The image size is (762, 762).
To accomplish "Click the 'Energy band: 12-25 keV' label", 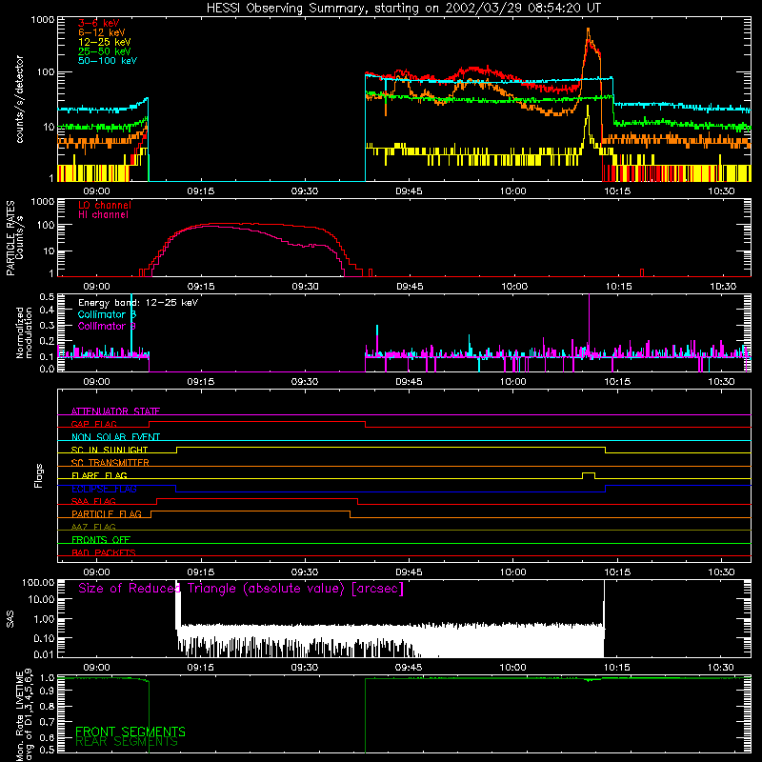I will click(x=138, y=303).
